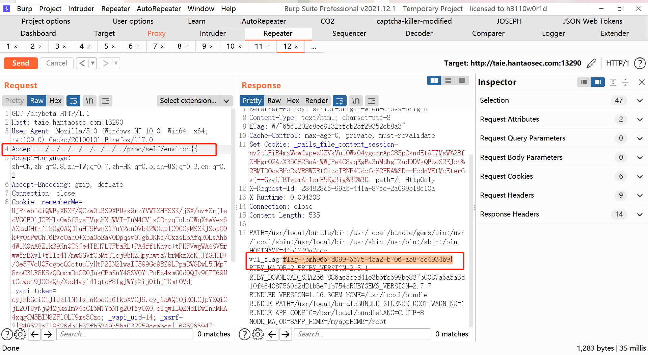The width and height of the screenshot is (648, 355).
Task: Open Request search settings gear
Action: [20, 334]
